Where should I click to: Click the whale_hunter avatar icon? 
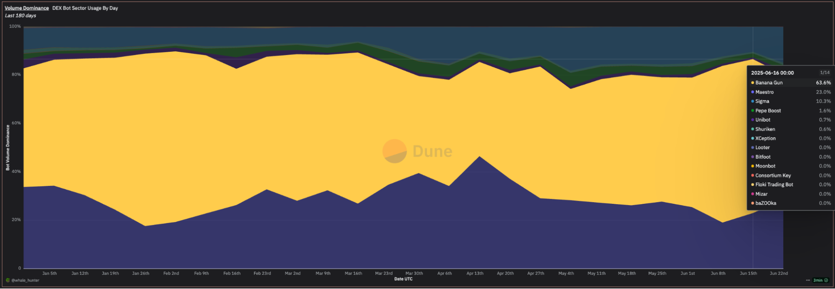tap(8, 280)
